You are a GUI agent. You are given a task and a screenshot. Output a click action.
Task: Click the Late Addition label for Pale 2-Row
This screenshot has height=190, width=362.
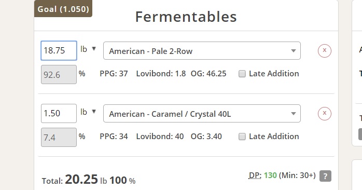point(274,74)
